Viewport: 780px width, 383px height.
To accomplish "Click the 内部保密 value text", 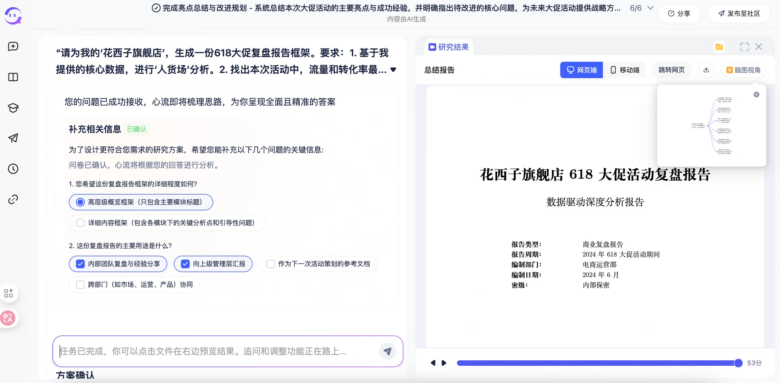I will click(596, 285).
